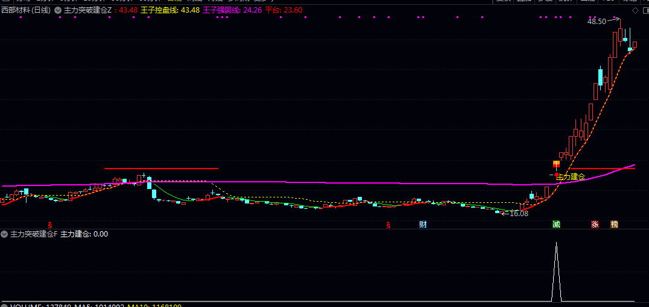Click the left red $ marker
The width and height of the screenshot is (649, 307).
tap(50, 225)
